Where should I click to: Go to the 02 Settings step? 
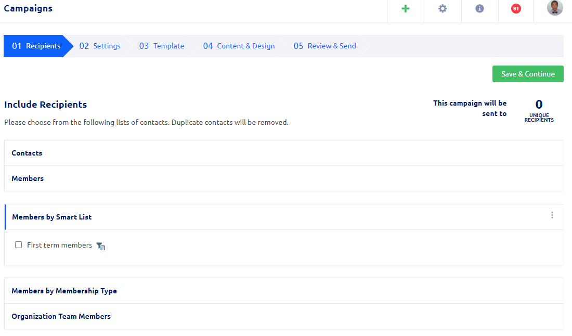(100, 46)
